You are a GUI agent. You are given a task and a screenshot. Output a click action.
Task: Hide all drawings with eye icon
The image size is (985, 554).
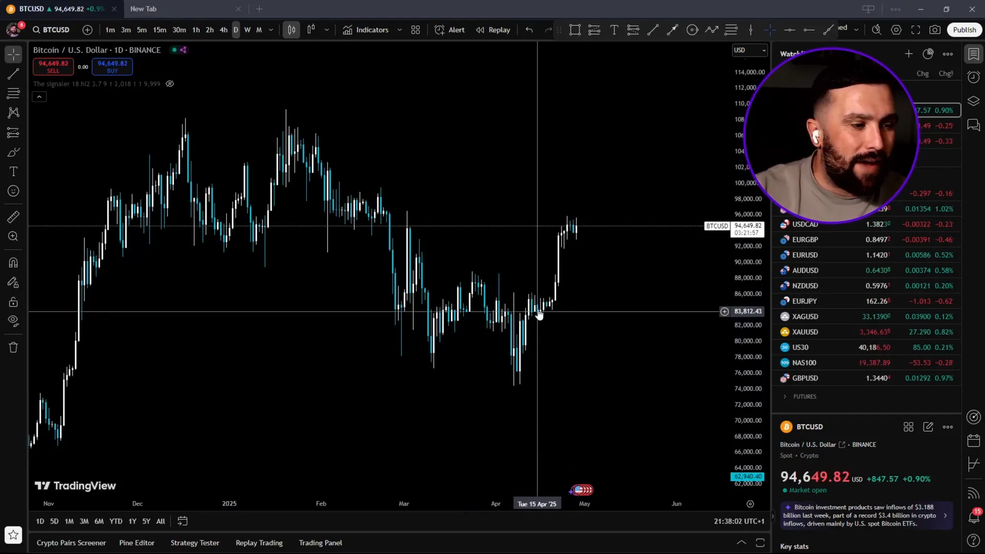13,321
